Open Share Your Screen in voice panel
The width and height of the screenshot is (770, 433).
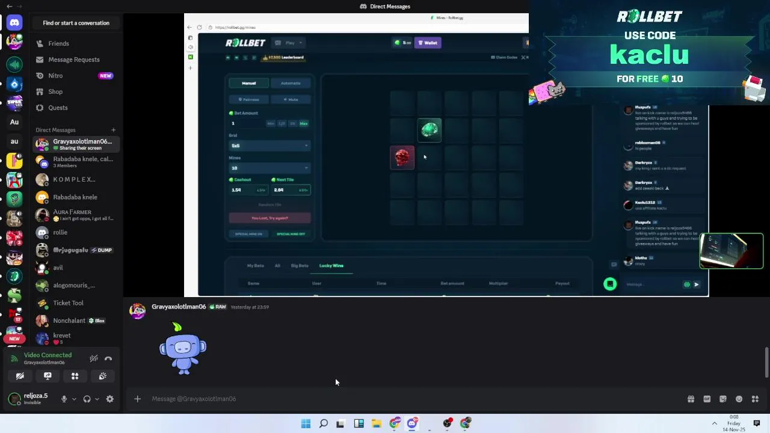tap(48, 376)
